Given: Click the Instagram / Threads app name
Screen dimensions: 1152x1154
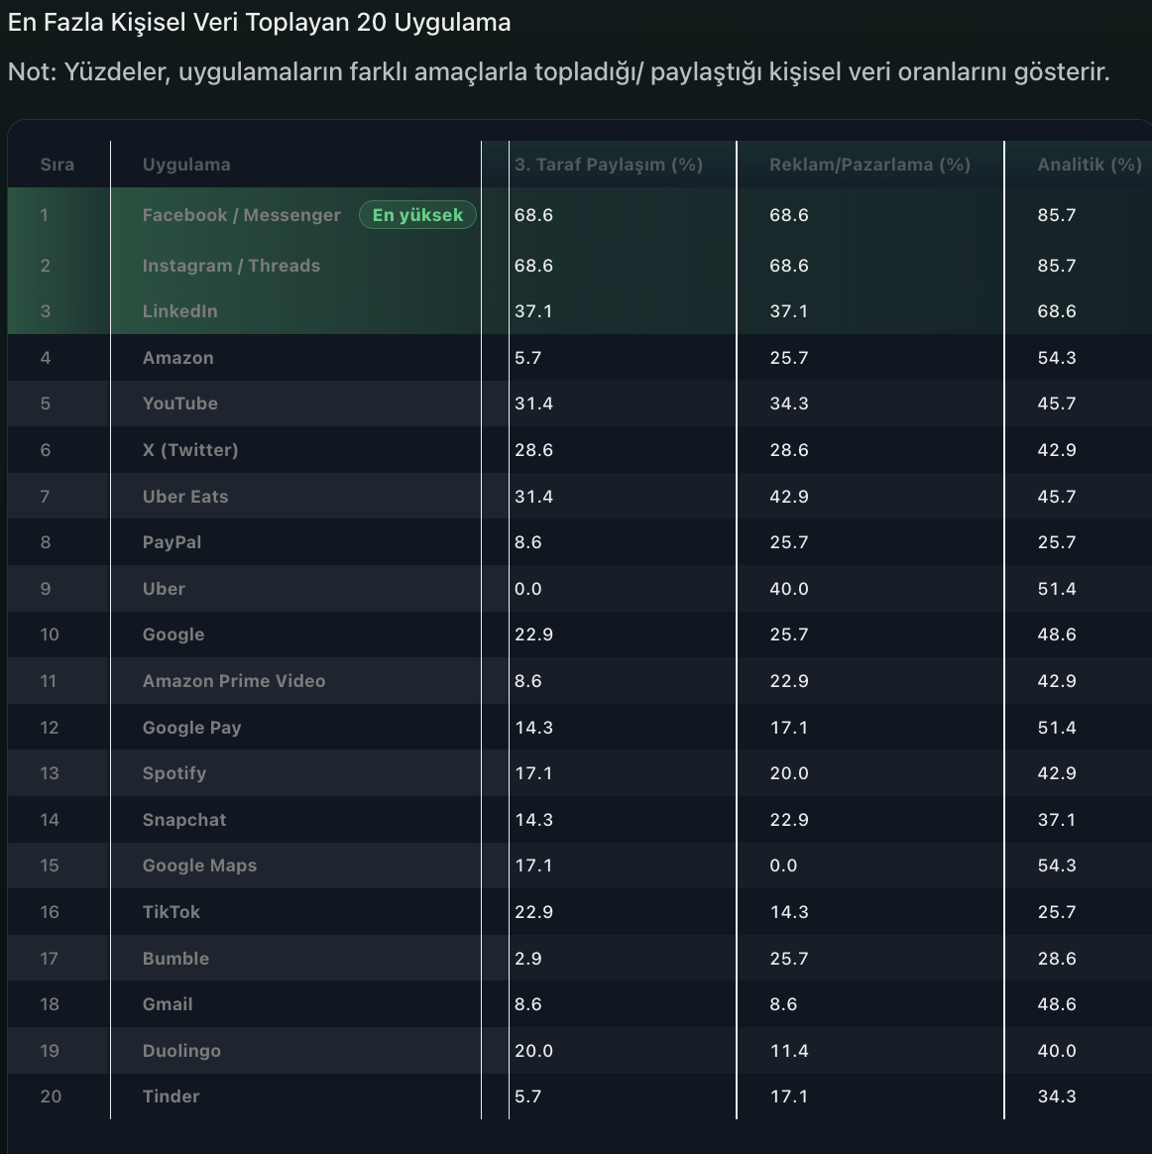Looking at the screenshot, I should (x=231, y=266).
